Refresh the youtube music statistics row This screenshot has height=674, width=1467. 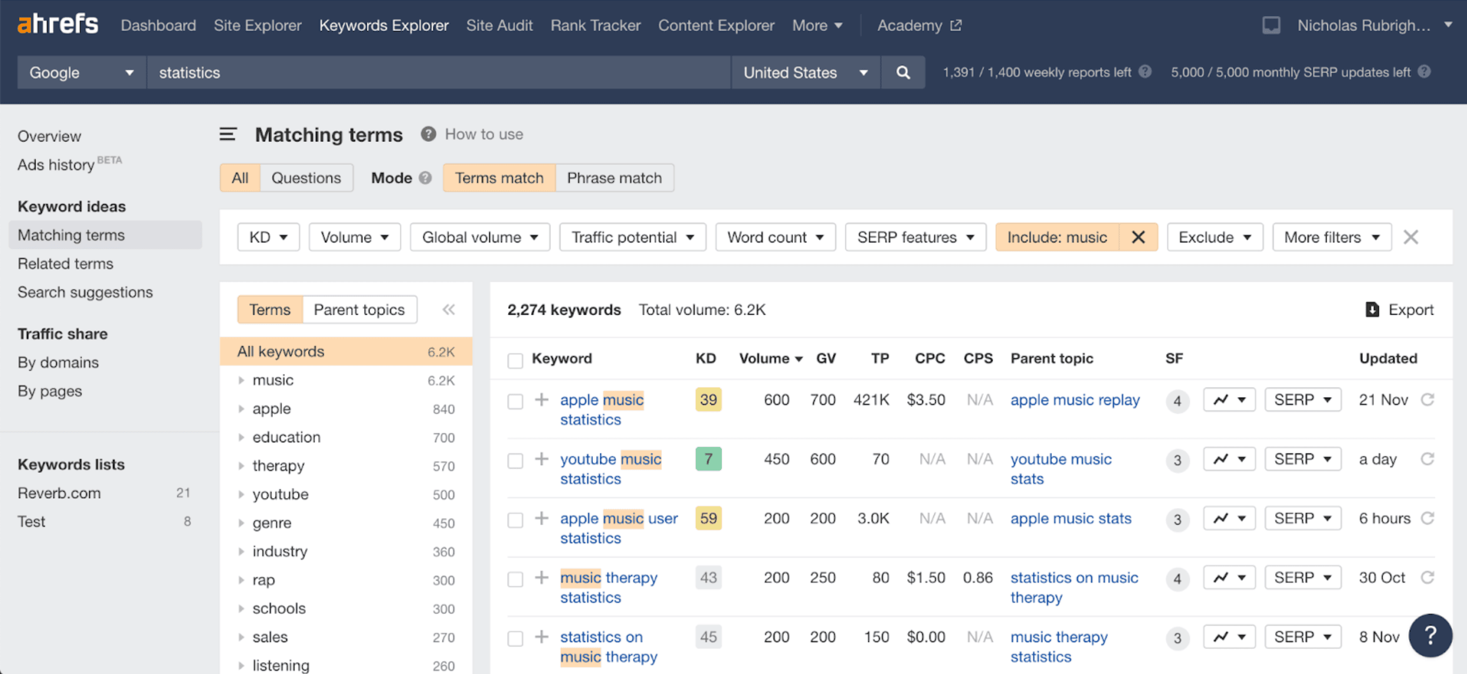click(1428, 459)
